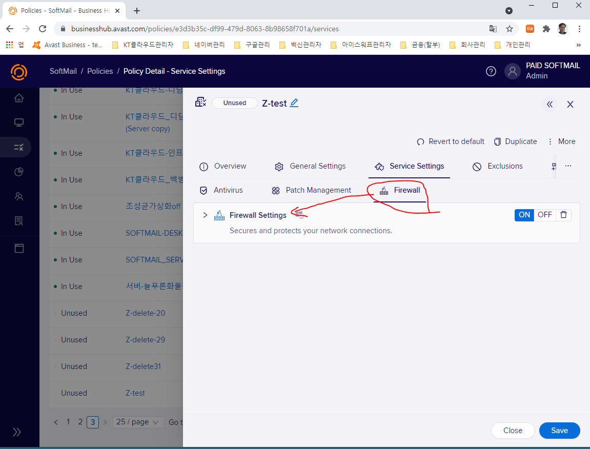Screen dimensions: 590x449
Task: Open the 조성균가상화off policy
Action: (x=153, y=207)
